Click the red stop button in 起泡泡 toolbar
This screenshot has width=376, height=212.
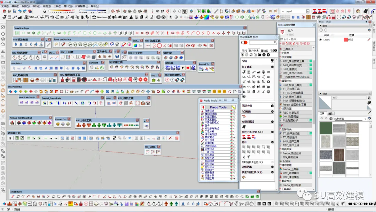[x=188, y=68]
